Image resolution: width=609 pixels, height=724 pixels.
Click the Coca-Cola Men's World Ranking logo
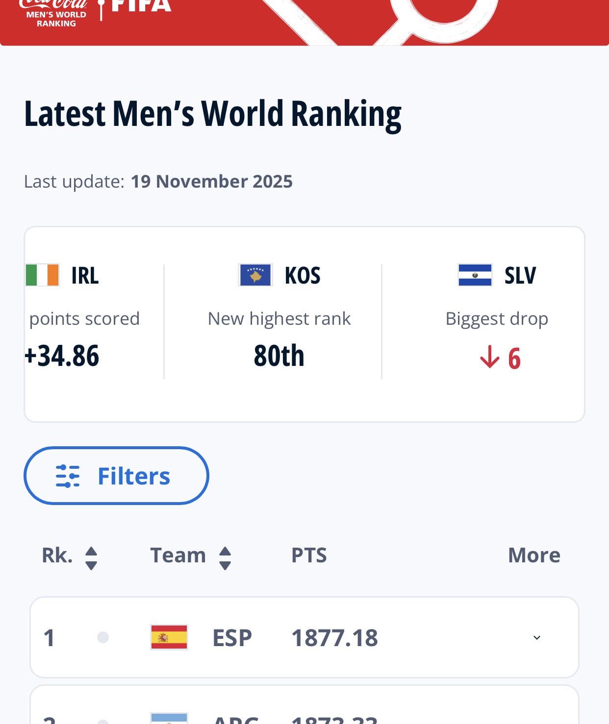tap(55, 14)
